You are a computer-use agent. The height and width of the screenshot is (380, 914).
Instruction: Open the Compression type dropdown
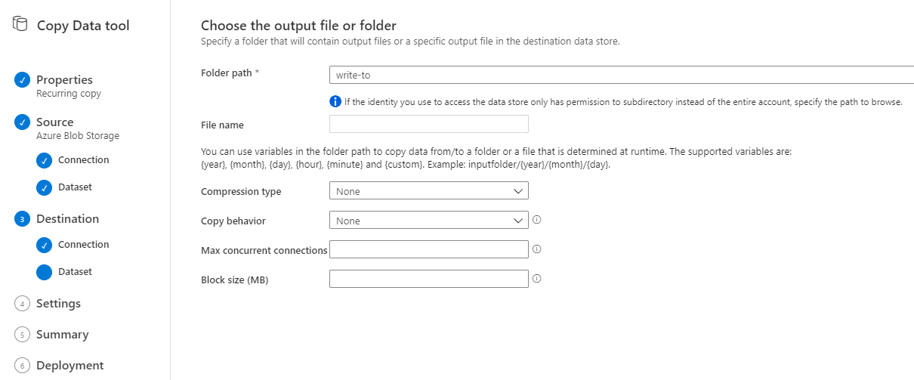pos(428,191)
